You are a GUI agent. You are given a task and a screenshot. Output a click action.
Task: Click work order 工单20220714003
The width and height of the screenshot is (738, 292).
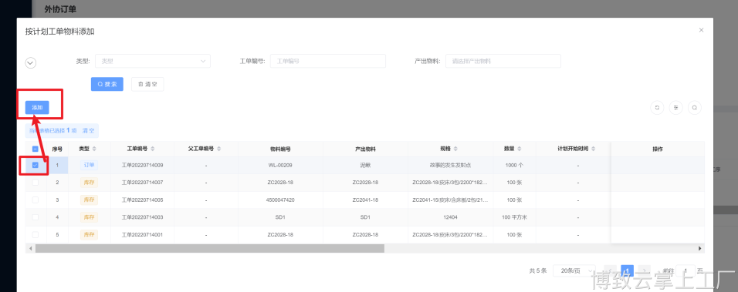pyautogui.click(x=142, y=217)
